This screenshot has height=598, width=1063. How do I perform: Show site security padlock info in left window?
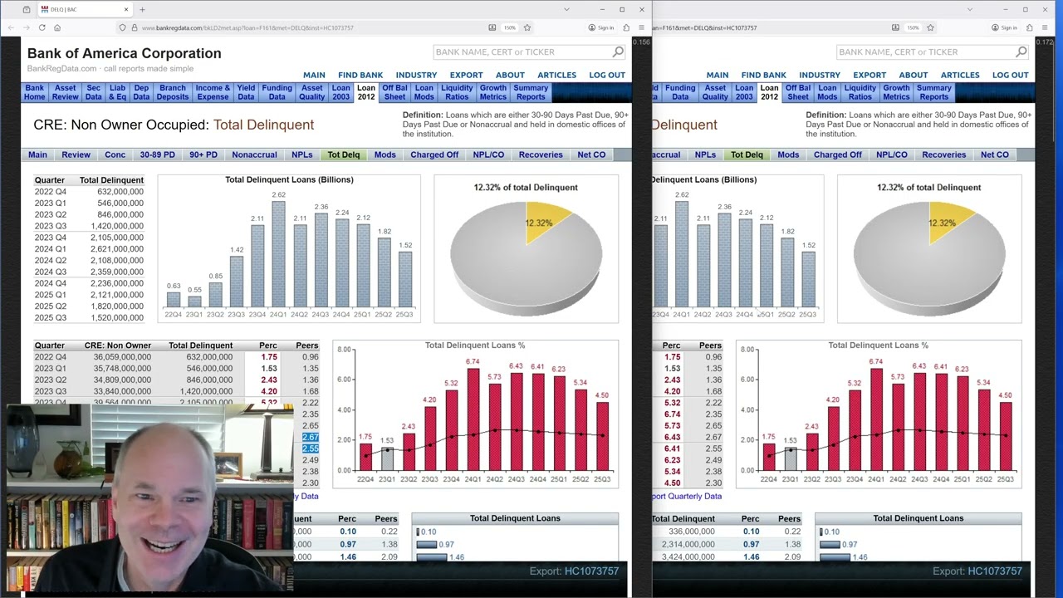134,27
